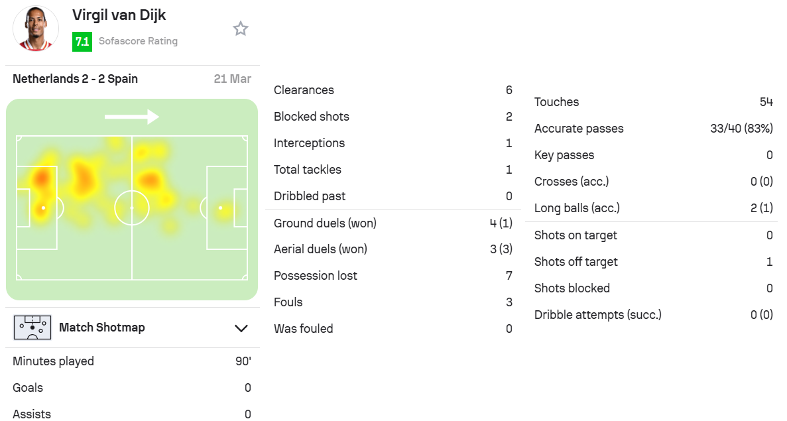This screenshot has width=787, height=421.
Task: Select the Match Shotmap label
Action: (102, 328)
